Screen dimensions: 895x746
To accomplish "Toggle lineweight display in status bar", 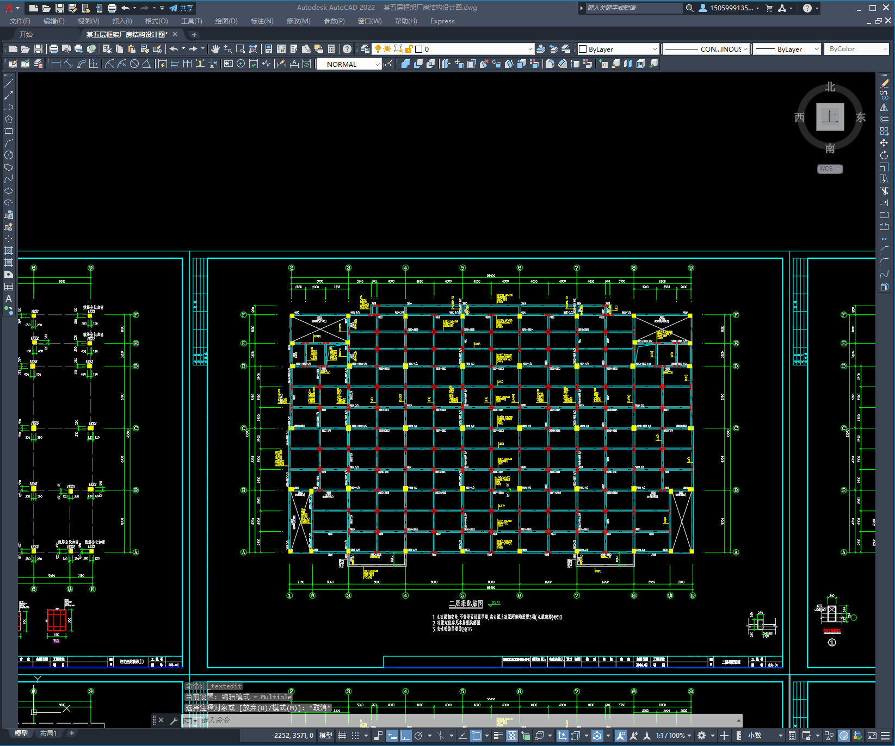I will 498,736.
